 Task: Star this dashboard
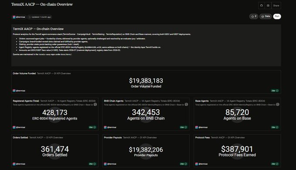254,17
